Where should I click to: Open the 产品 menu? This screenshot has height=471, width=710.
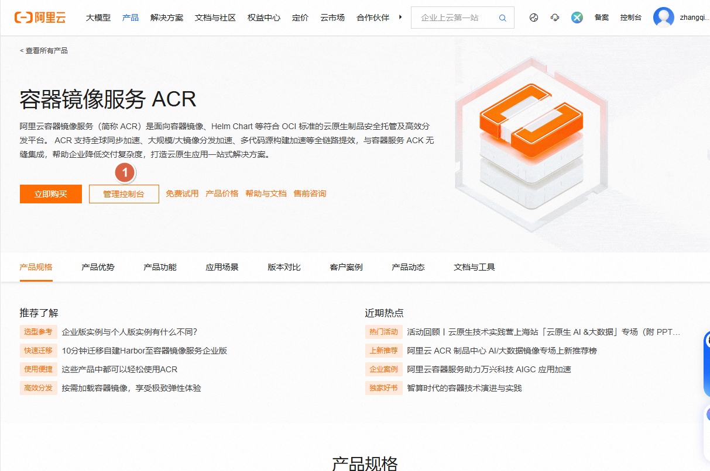(x=131, y=18)
